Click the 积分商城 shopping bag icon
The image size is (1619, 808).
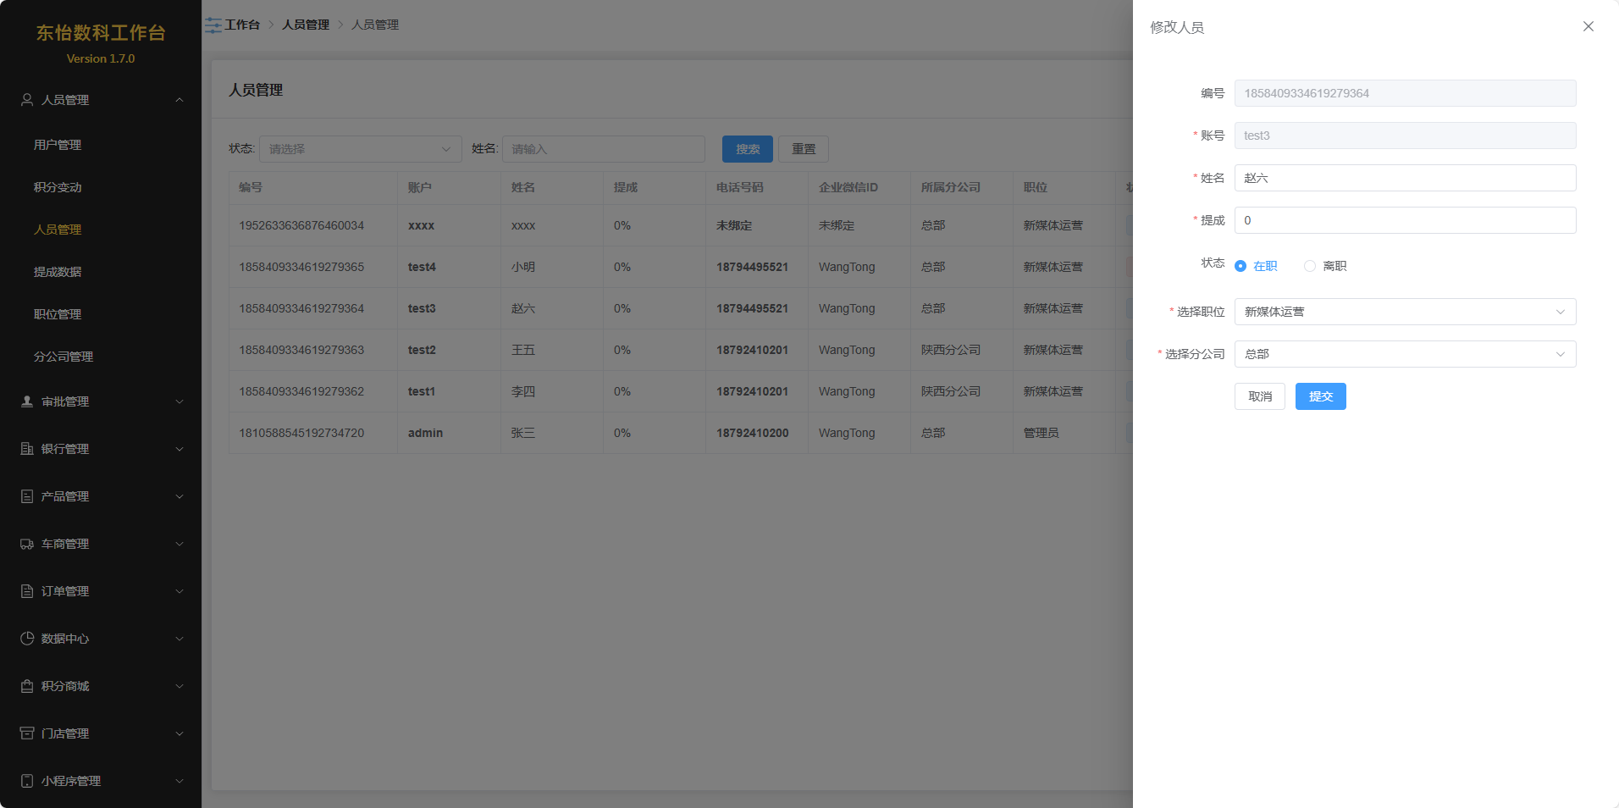(x=27, y=686)
